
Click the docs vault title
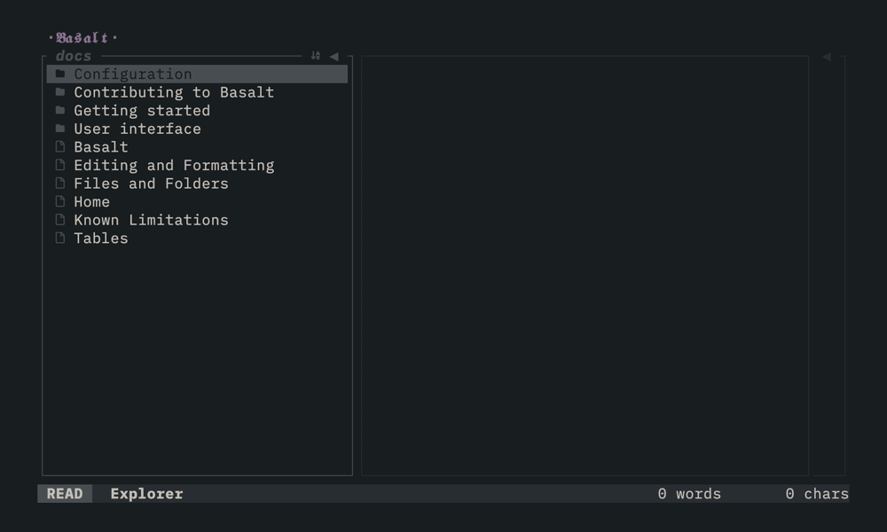point(74,56)
